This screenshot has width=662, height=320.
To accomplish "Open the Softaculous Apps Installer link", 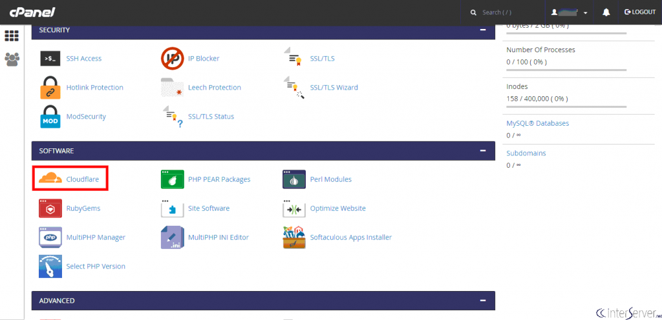I will (x=351, y=237).
